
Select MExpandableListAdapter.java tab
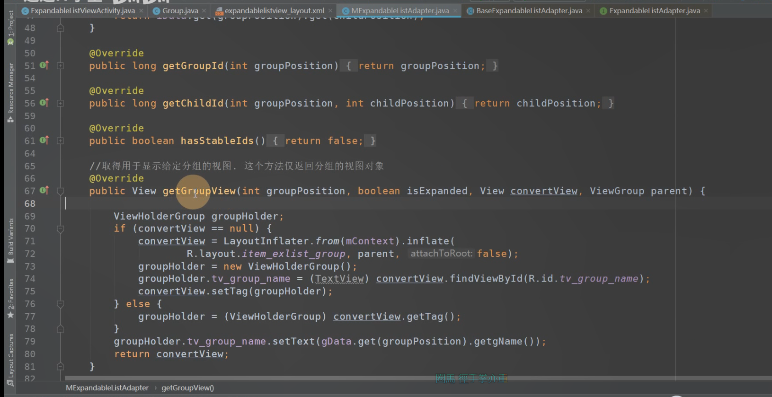[x=400, y=10]
